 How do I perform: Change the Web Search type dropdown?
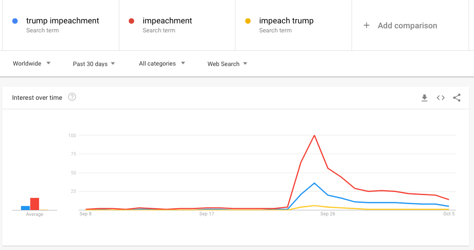click(227, 64)
